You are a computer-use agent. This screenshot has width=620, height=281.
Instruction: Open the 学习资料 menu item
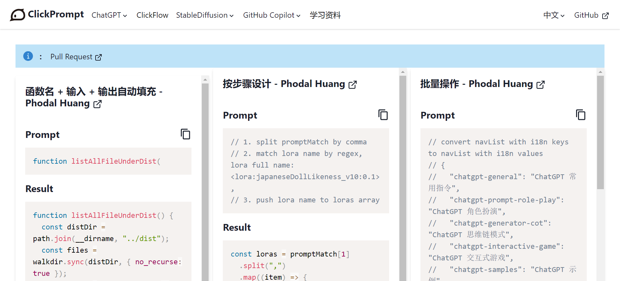325,15
